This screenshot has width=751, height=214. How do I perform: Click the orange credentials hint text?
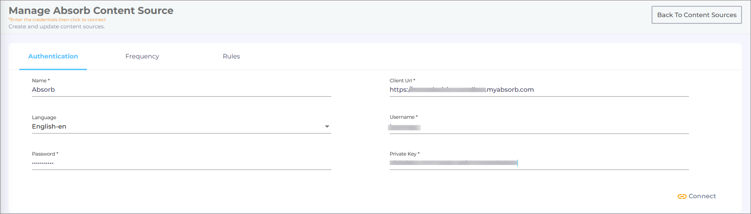[x=58, y=20]
